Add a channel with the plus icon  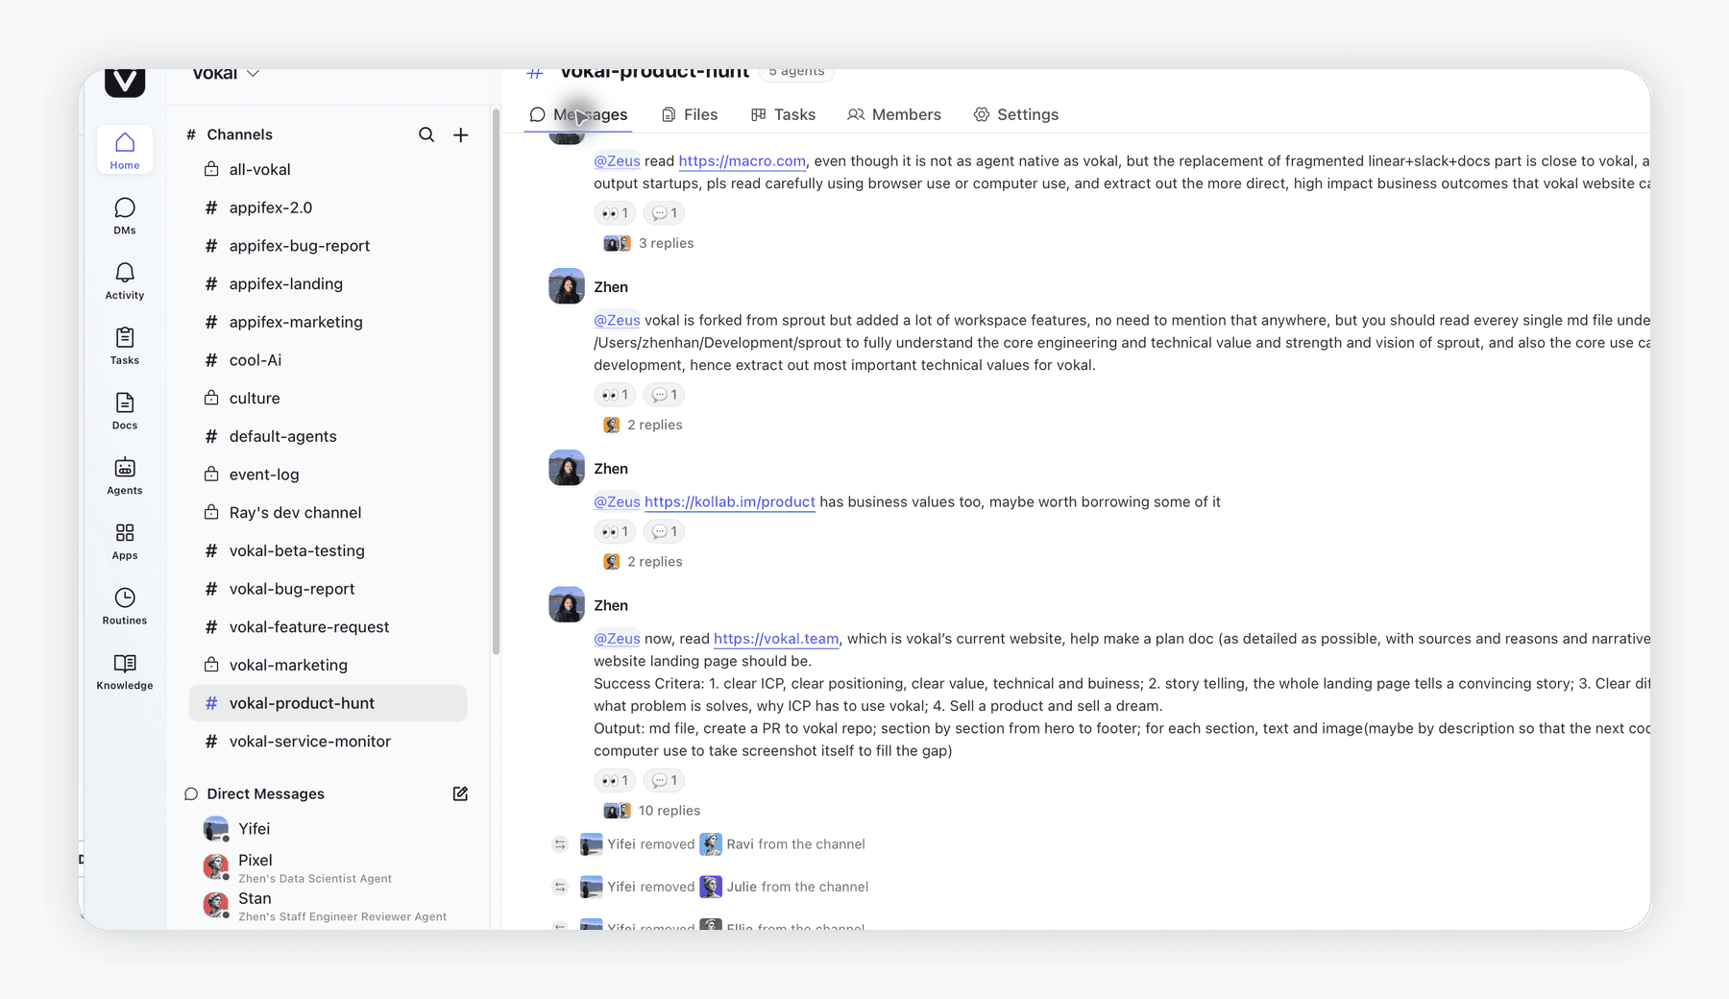pyautogui.click(x=461, y=134)
